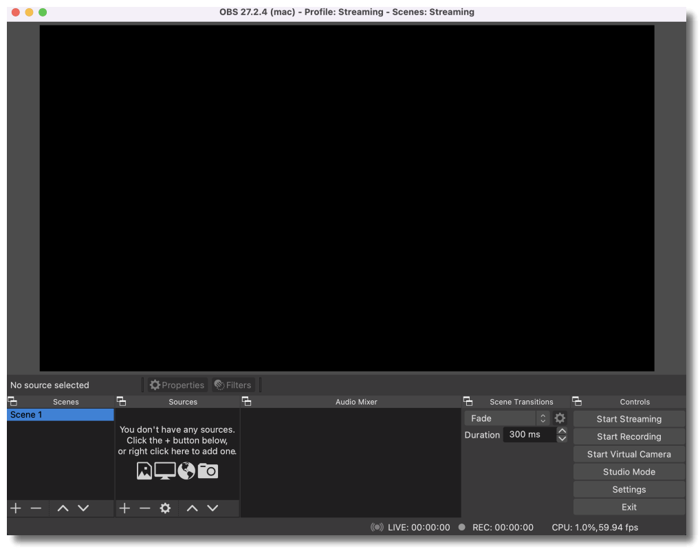Click Start Recording button
The height and width of the screenshot is (549, 700).
[629, 437]
